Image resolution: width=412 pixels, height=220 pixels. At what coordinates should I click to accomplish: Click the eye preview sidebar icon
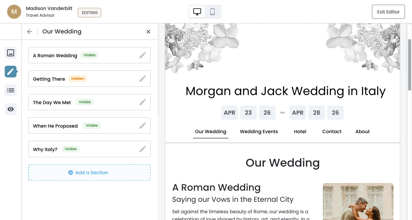(x=11, y=109)
